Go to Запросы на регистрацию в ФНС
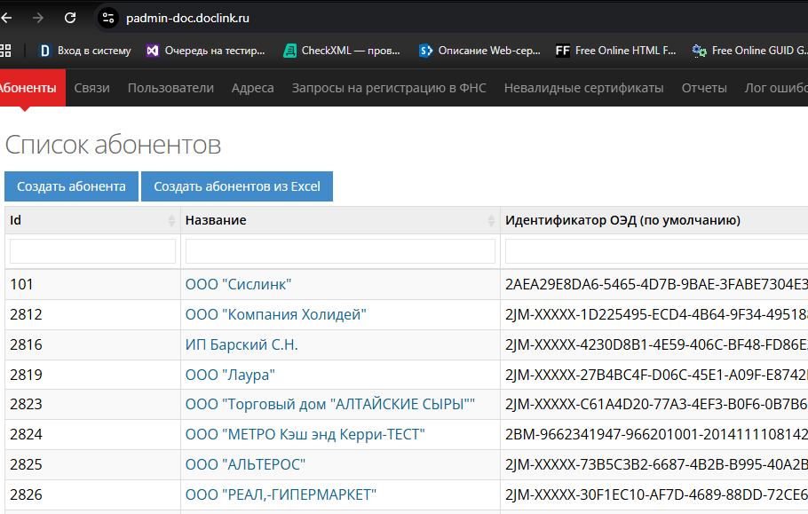 point(389,88)
